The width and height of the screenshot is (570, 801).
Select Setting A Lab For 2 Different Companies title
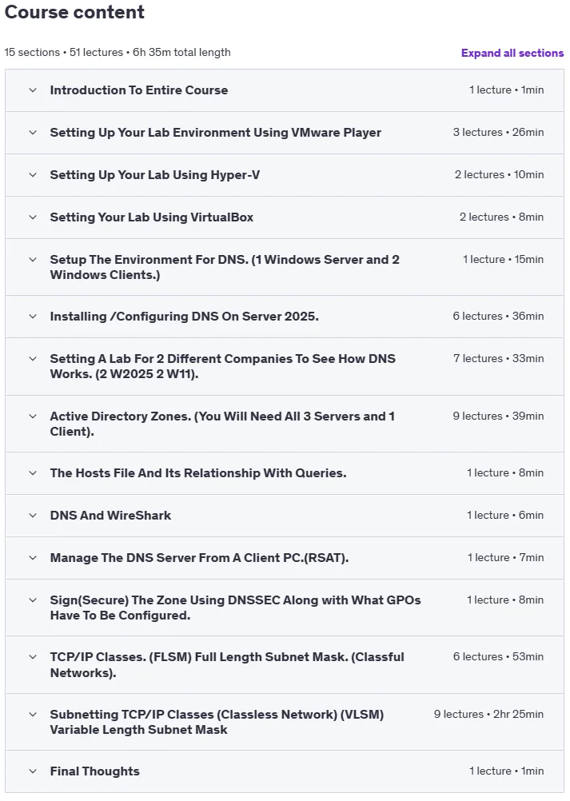(x=223, y=366)
